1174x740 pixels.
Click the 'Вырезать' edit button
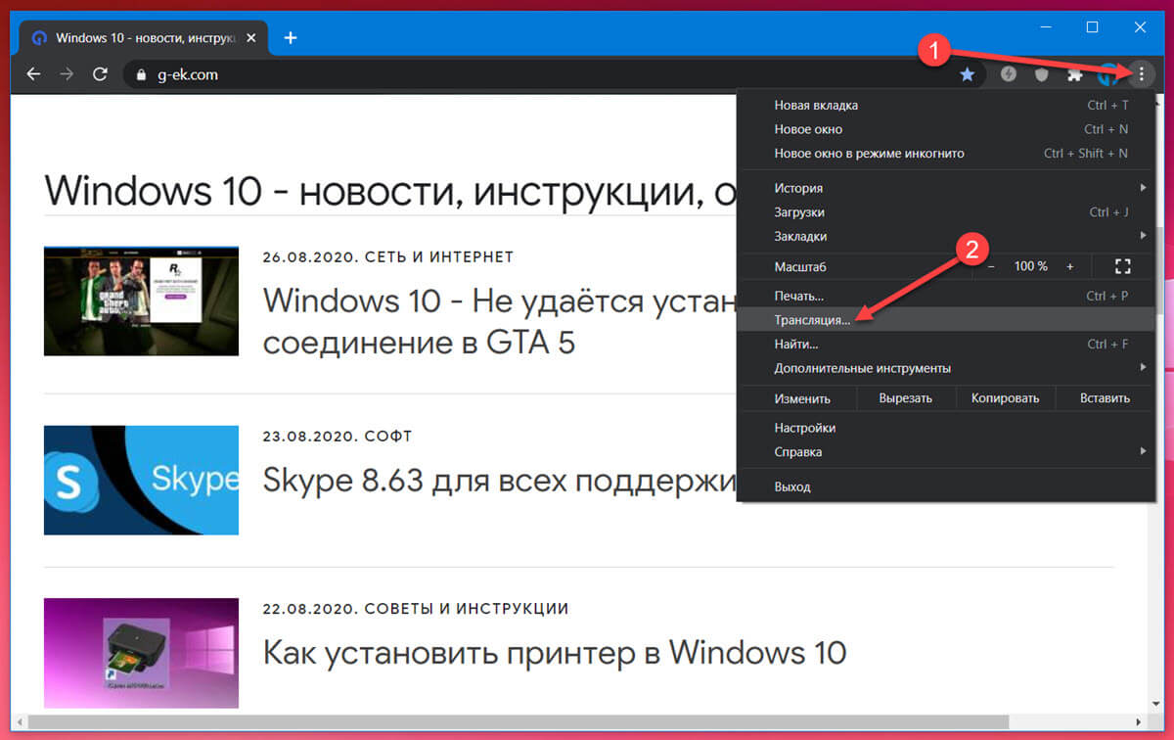[x=905, y=398]
